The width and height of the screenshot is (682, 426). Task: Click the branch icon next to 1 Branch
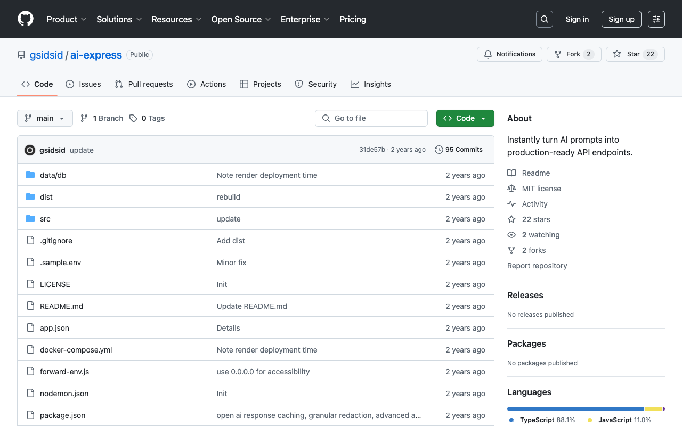pyautogui.click(x=84, y=118)
